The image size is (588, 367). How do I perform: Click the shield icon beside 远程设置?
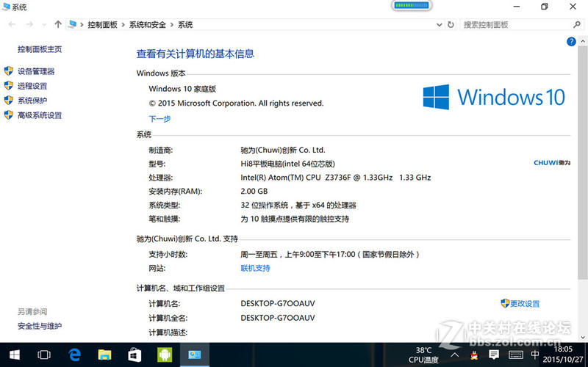click(9, 85)
